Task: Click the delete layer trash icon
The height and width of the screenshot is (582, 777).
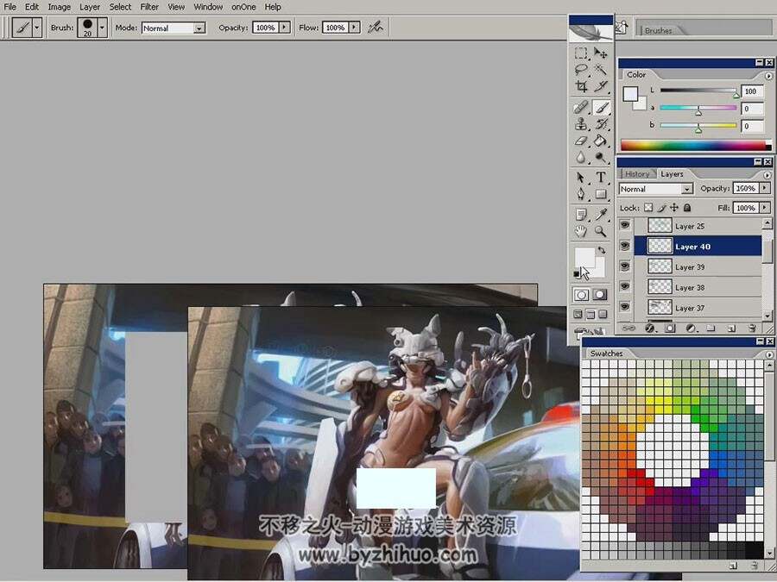Action: point(752,328)
